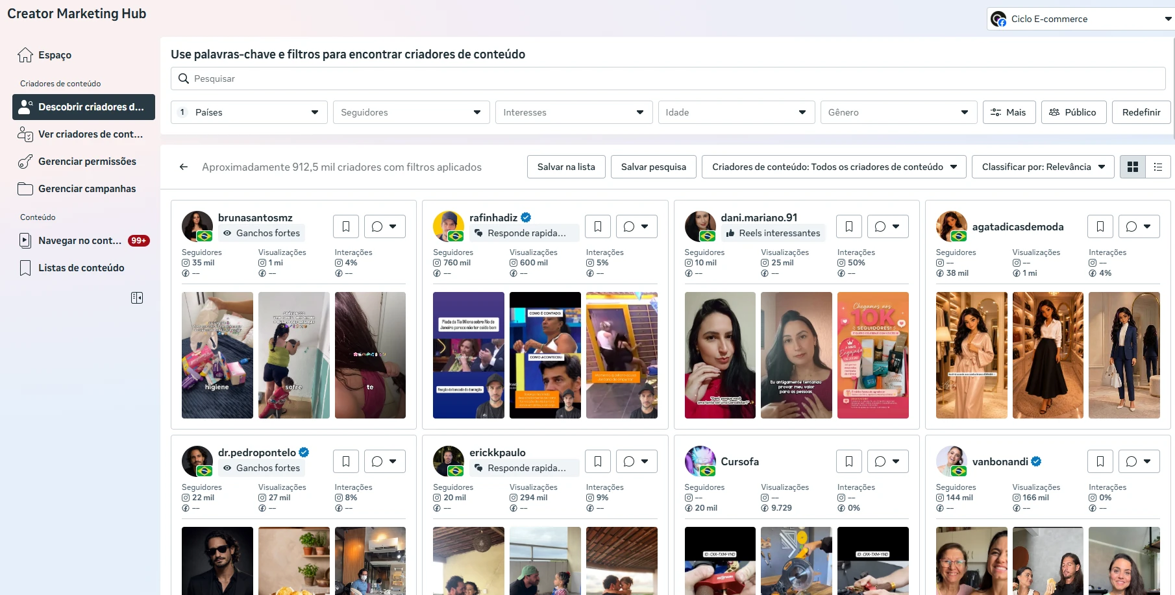Click the Público filter button

pyautogui.click(x=1074, y=112)
